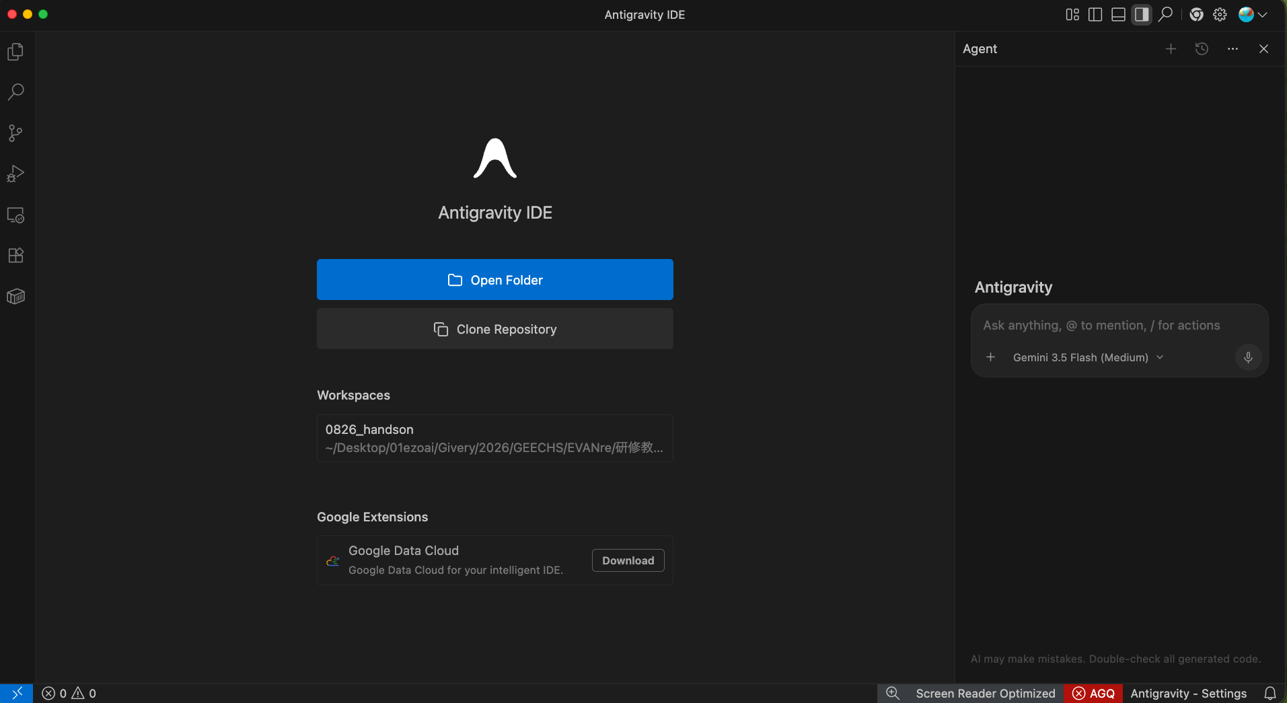This screenshot has width=1287, height=703.
Task: Download the Google Data Cloud extension
Action: 628,560
